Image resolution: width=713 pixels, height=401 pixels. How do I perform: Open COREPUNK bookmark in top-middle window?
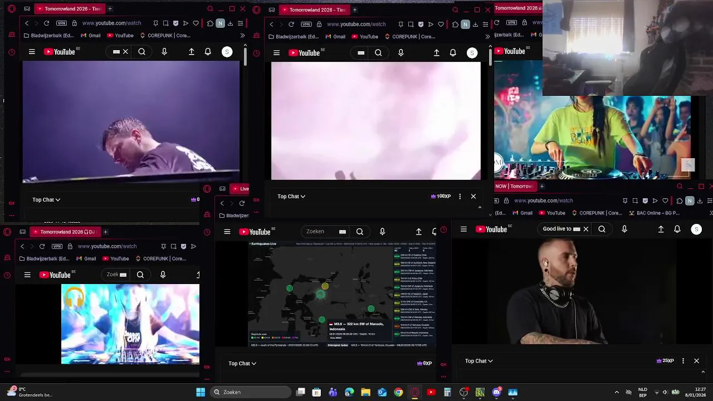(x=409, y=37)
